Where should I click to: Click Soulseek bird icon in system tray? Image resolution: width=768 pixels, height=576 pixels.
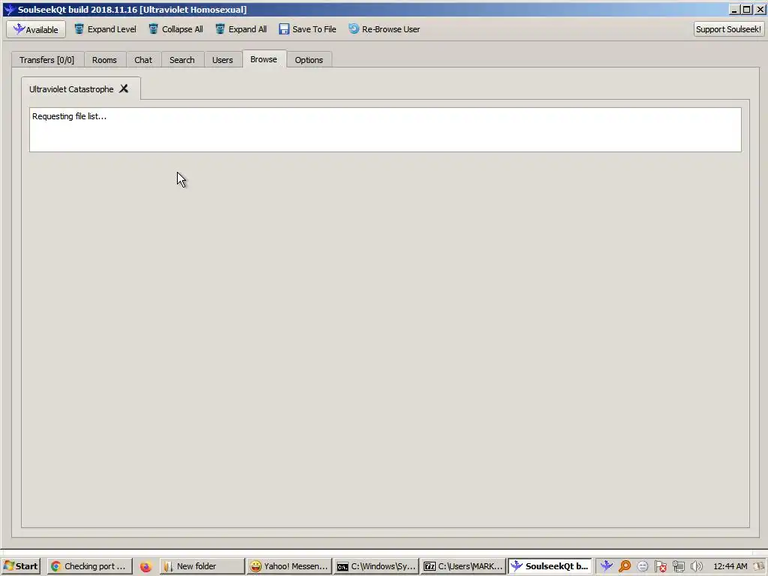[606, 566]
